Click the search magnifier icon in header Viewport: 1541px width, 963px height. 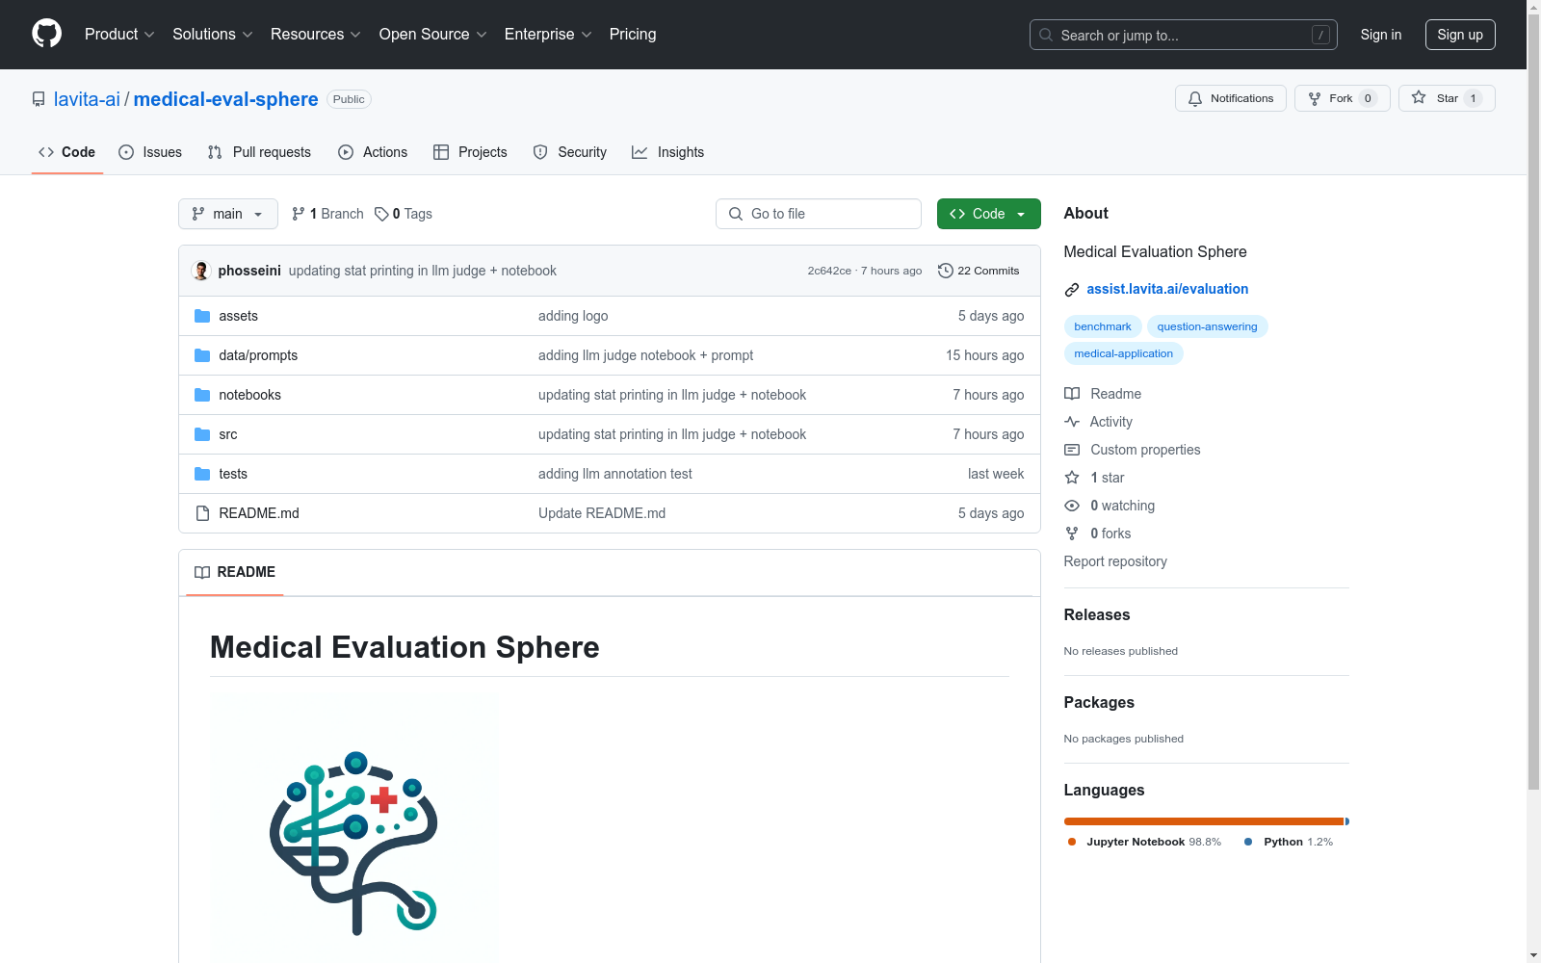click(1046, 35)
